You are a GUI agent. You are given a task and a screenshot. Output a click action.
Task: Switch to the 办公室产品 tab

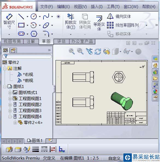pos(82,42)
